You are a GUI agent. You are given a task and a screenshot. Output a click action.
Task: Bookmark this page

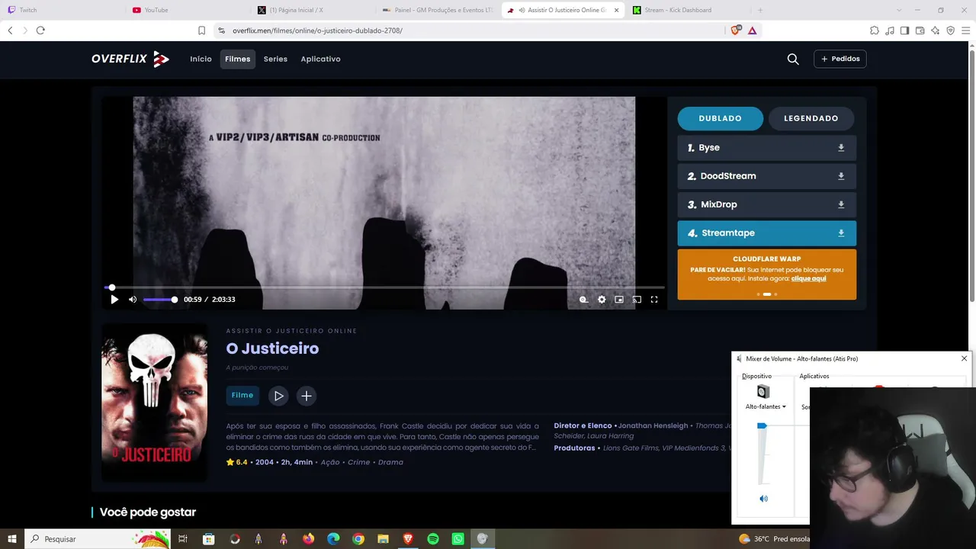pyautogui.click(x=201, y=30)
